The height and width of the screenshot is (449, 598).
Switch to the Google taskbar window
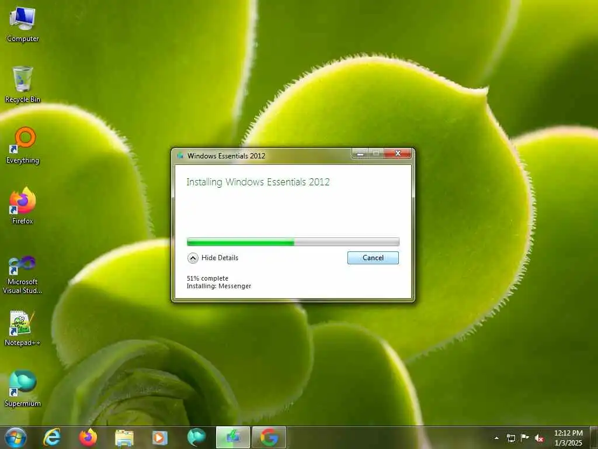pos(269,437)
